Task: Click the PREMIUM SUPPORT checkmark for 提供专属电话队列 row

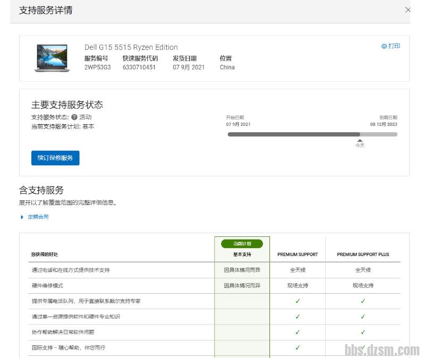Action: (298, 301)
